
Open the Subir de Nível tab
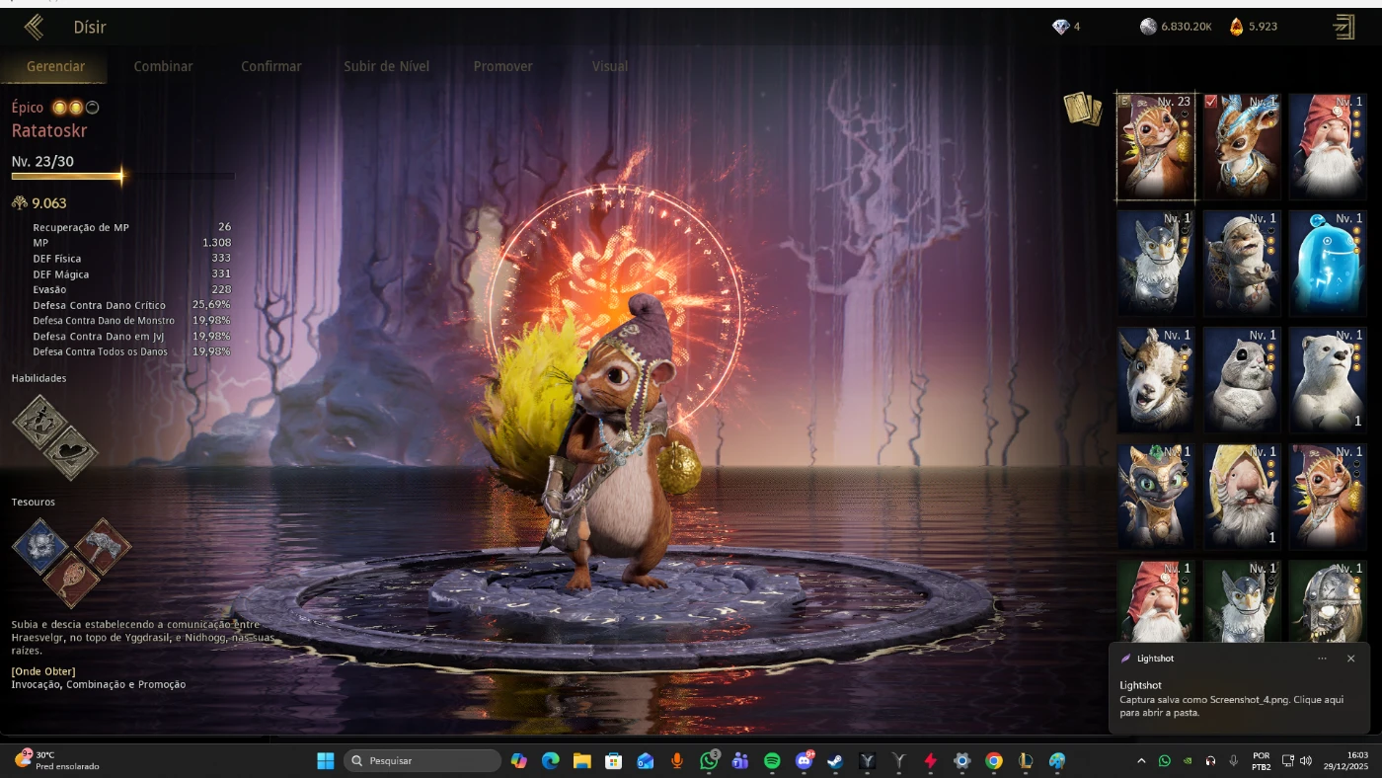[x=386, y=66]
